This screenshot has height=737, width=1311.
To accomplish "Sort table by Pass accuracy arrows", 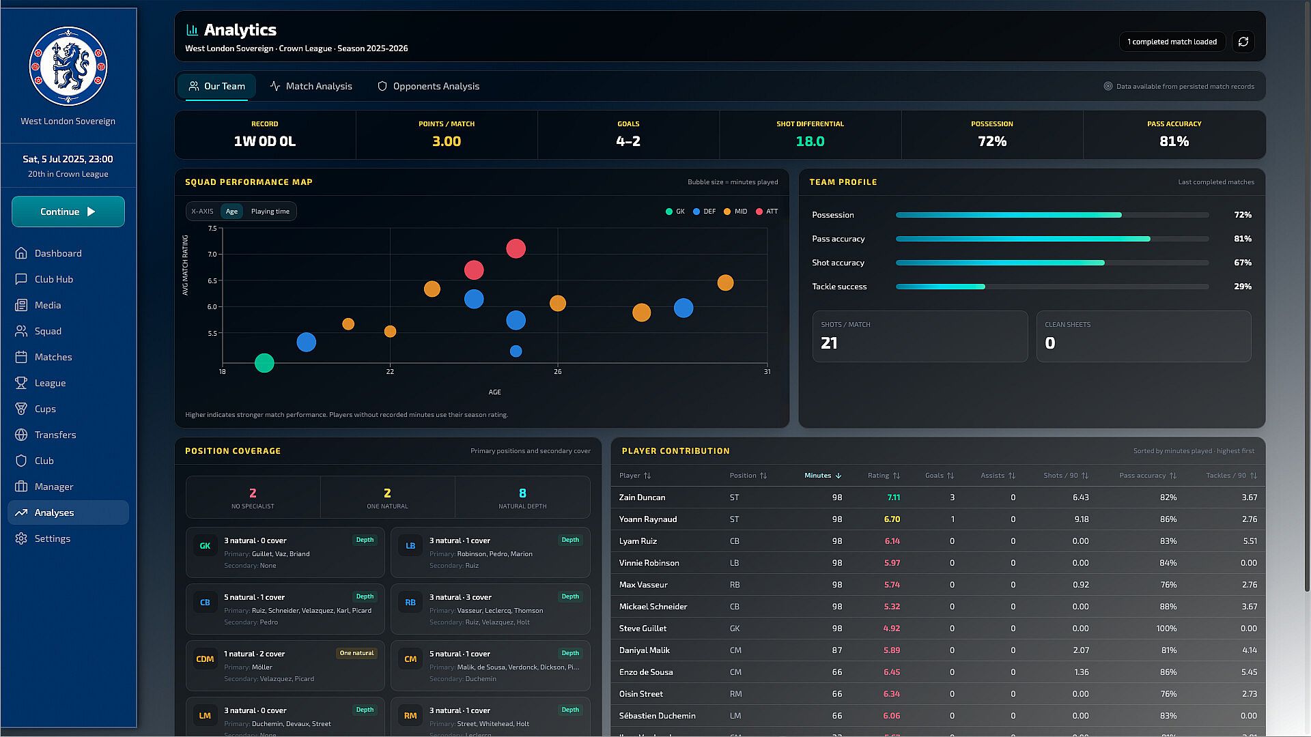I will (x=1173, y=476).
